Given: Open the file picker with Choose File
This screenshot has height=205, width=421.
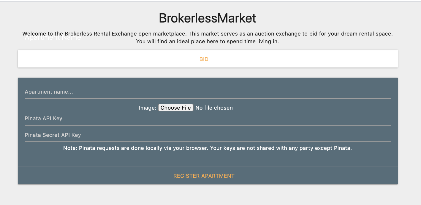Looking at the screenshot, I should (176, 108).
